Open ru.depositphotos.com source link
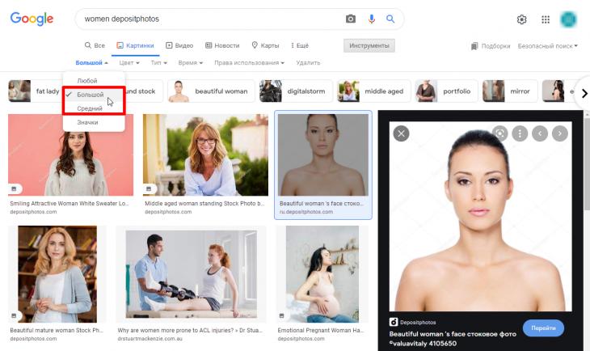This screenshot has width=590, height=351. (x=306, y=212)
